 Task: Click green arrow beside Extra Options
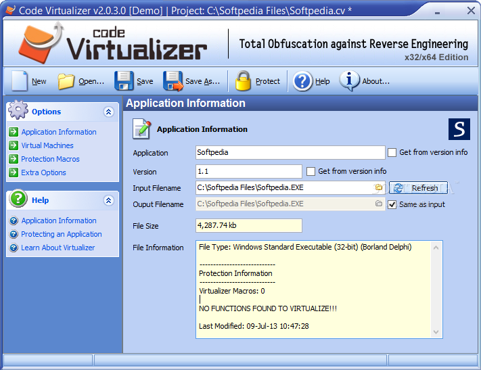click(x=14, y=172)
